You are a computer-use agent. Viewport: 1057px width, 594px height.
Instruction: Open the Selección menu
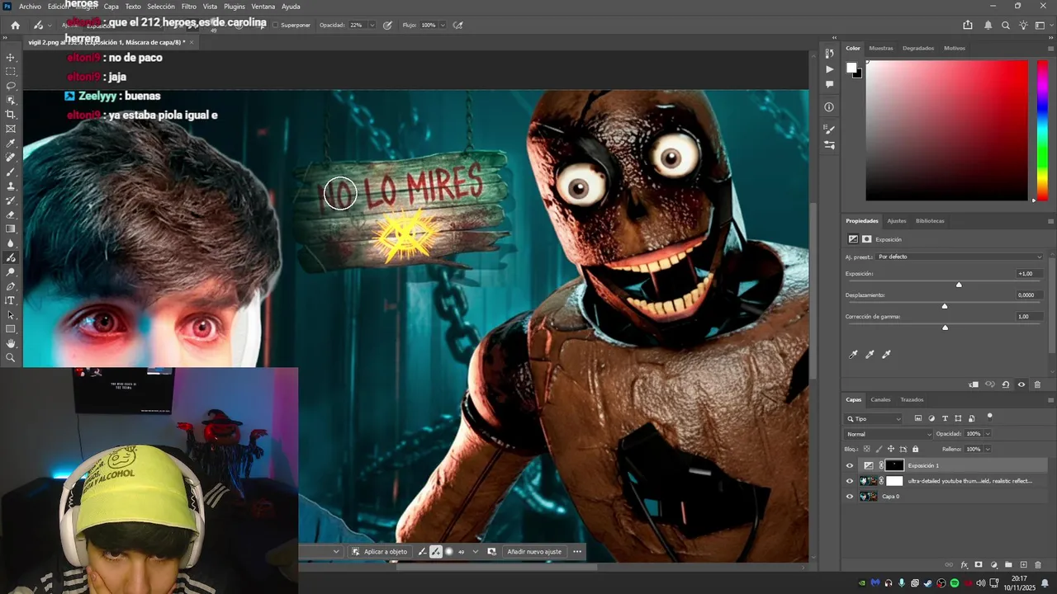pos(161,7)
